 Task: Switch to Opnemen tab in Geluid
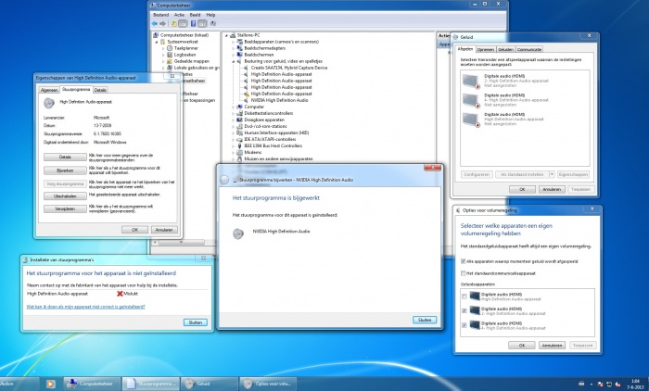click(486, 49)
